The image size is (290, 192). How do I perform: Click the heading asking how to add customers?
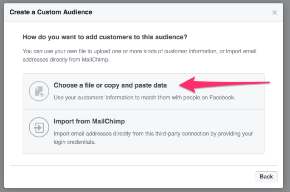pyautogui.click(x=105, y=37)
